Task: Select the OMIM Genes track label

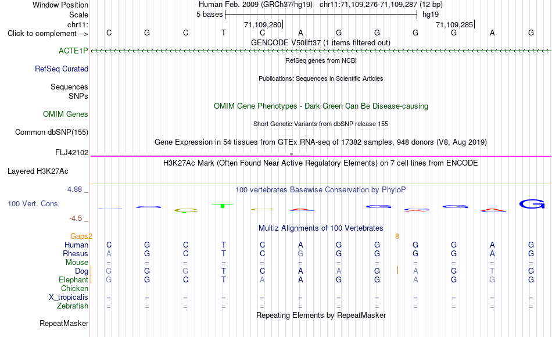Action: click(65, 114)
